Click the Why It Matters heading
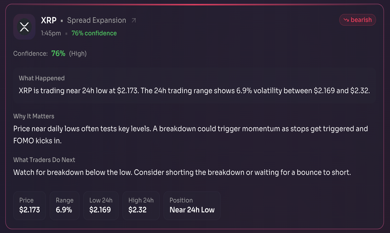Screen dimensions: 390x233 click(34, 116)
